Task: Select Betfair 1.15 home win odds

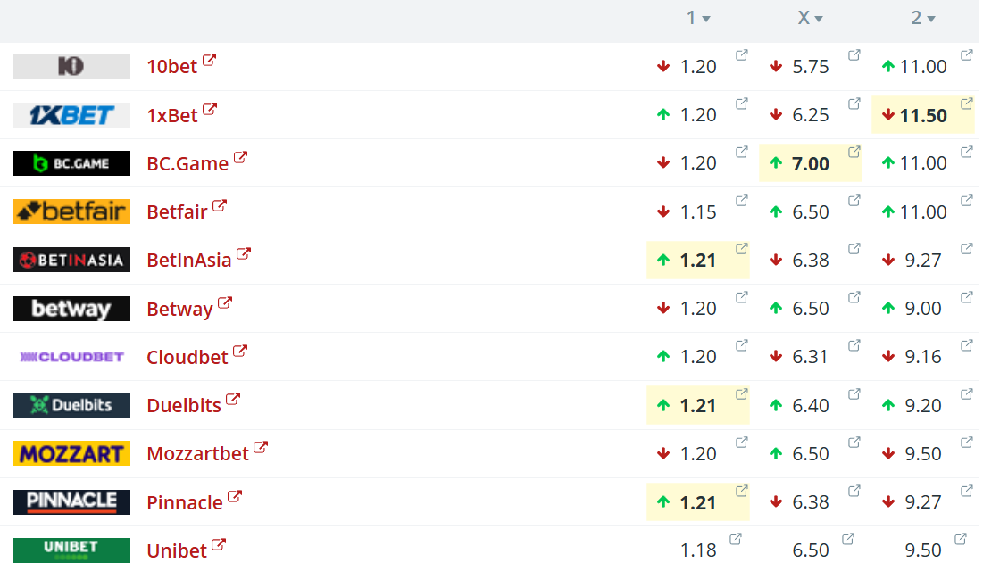Action: (x=698, y=211)
